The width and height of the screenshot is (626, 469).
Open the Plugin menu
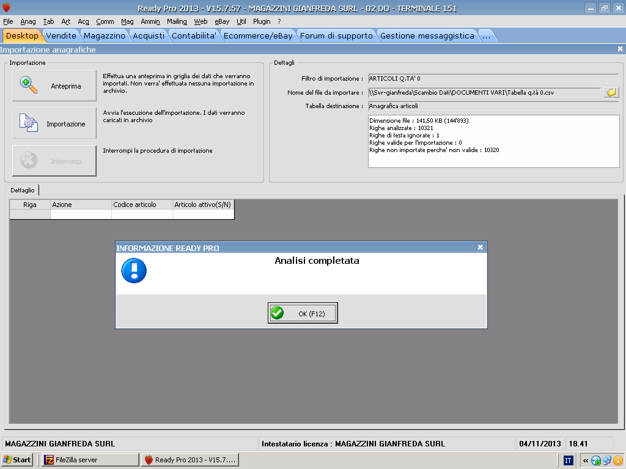[x=262, y=21]
